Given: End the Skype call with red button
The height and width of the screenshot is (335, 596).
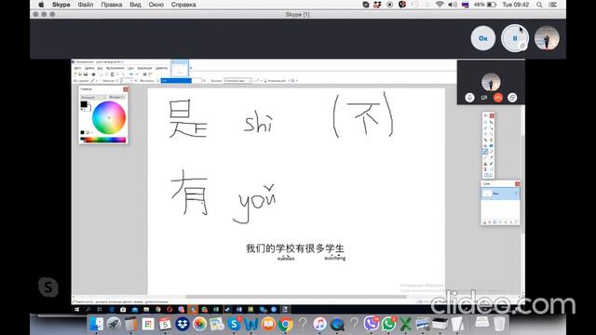Looking at the screenshot, I should [498, 98].
